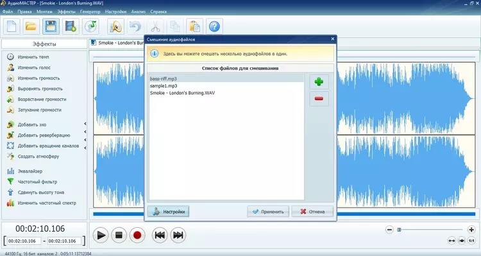The image size is (481, 256).
Task: Undo with the curved arrow icon
Action: point(135,26)
